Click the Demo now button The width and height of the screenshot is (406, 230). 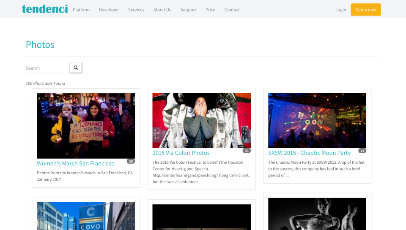click(365, 10)
